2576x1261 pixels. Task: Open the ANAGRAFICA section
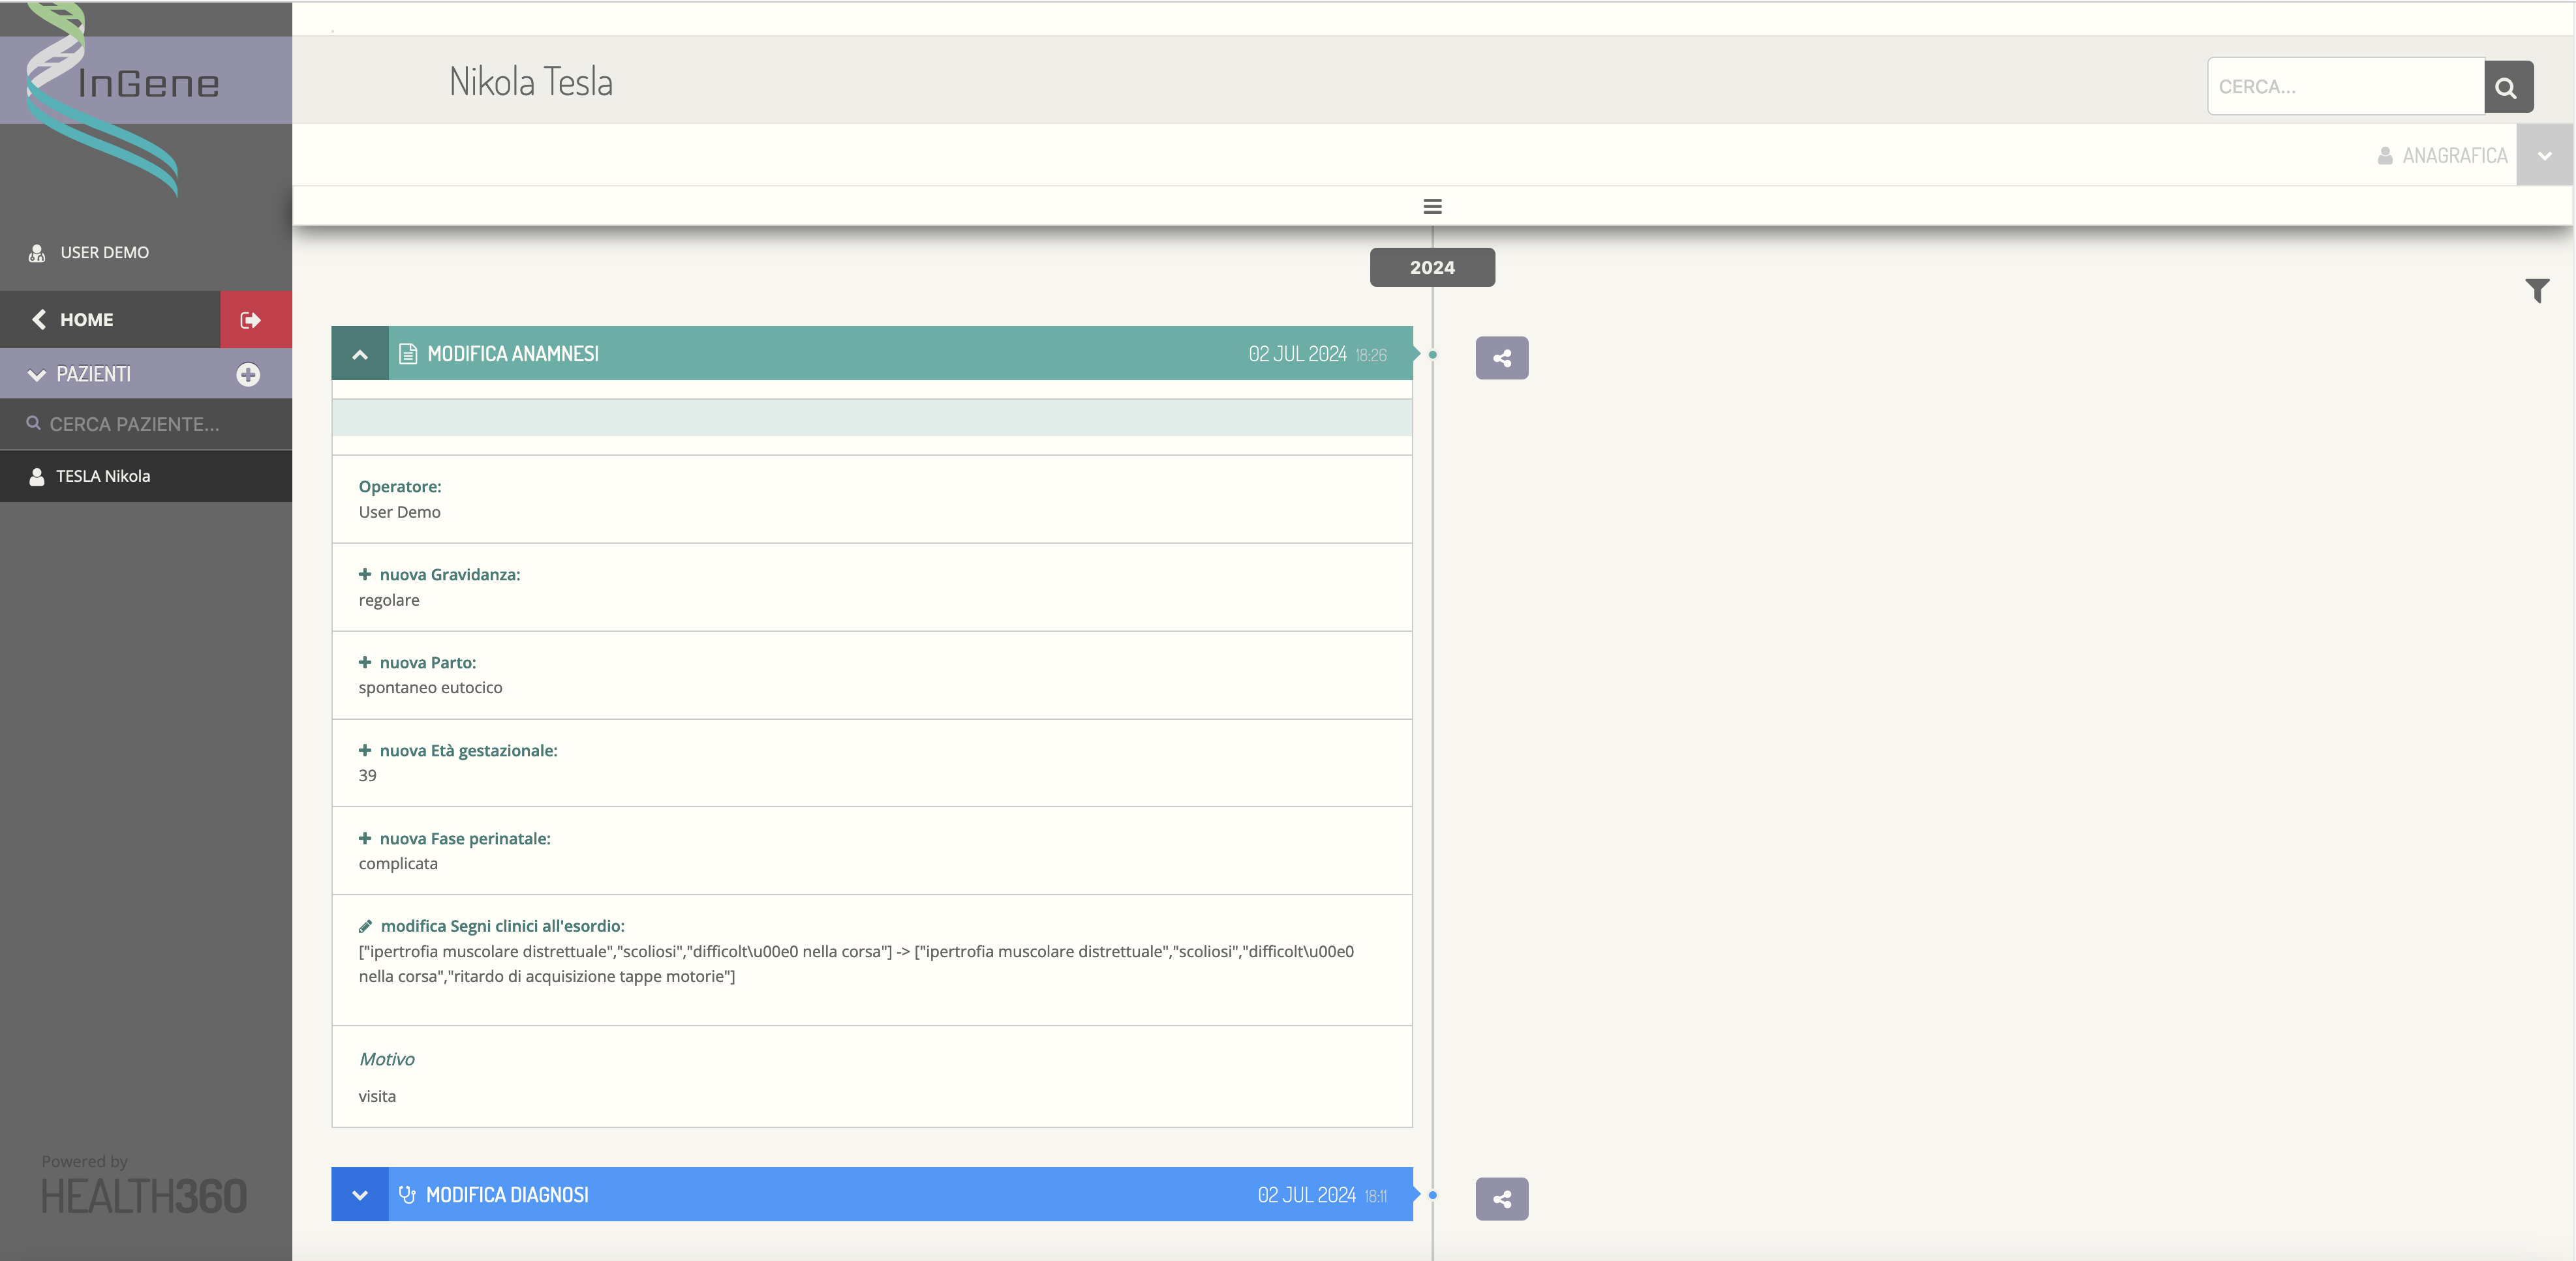click(2443, 156)
